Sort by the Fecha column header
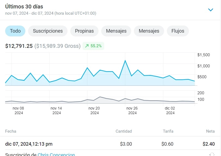 (11, 131)
